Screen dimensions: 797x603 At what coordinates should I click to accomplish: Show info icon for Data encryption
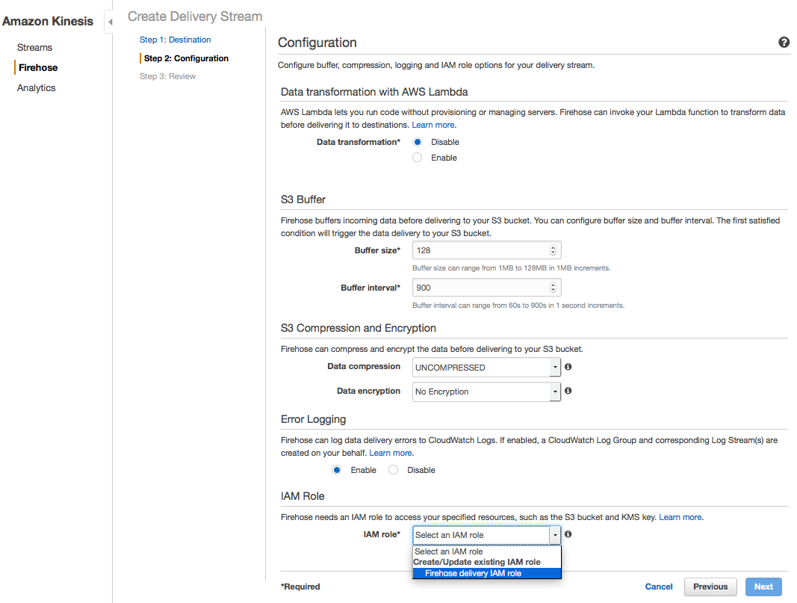[568, 391]
